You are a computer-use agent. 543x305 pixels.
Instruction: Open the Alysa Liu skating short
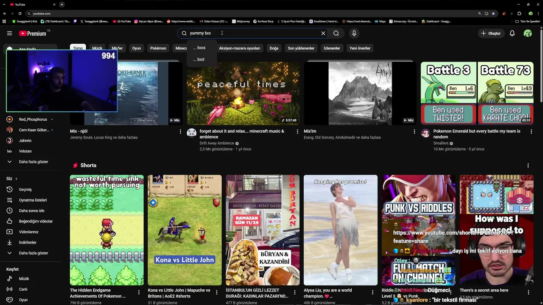tap(341, 230)
